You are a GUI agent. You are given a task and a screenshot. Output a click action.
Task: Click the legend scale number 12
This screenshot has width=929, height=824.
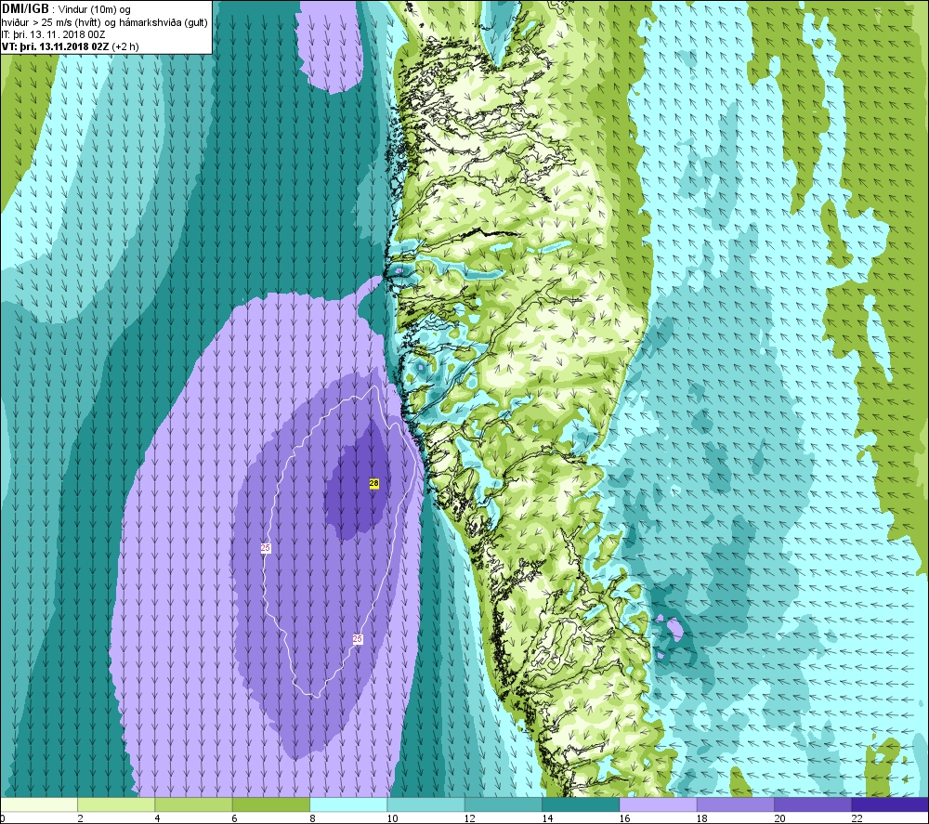(x=470, y=818)
